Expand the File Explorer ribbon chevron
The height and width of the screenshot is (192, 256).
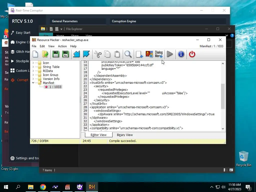pyautogui.click(x=226, y=35)
